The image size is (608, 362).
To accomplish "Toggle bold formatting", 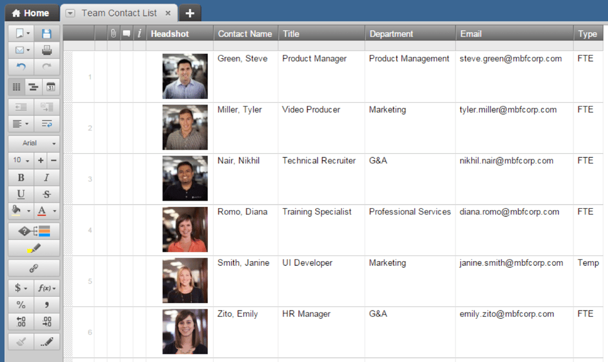I will pyautogui.click(x=20, y=177).
